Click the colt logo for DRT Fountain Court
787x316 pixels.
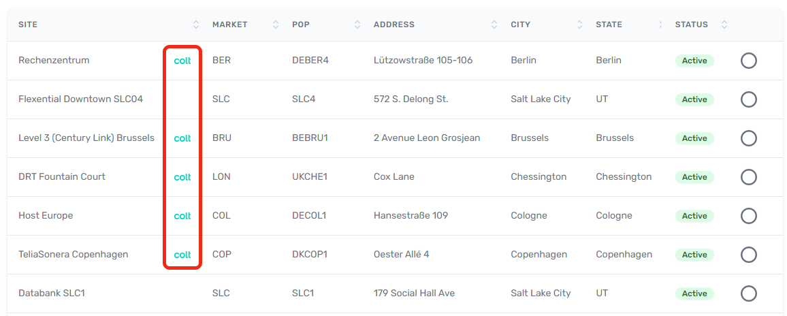(x=182, y=177)
